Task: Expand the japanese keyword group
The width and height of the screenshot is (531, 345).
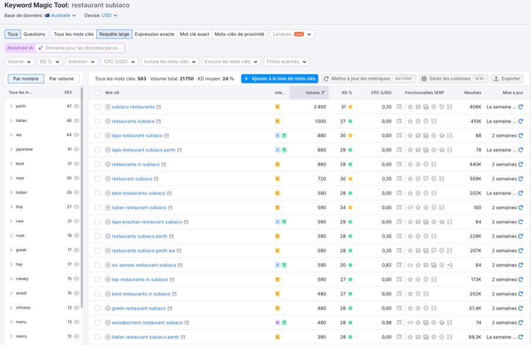Action: coord(11,149)
